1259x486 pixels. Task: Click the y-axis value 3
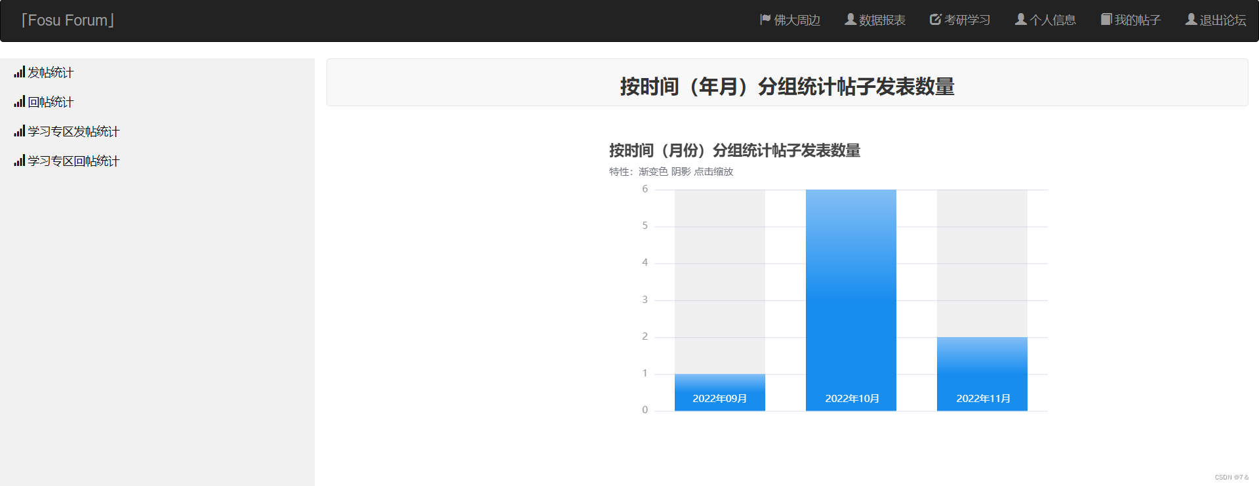[645, 300]
